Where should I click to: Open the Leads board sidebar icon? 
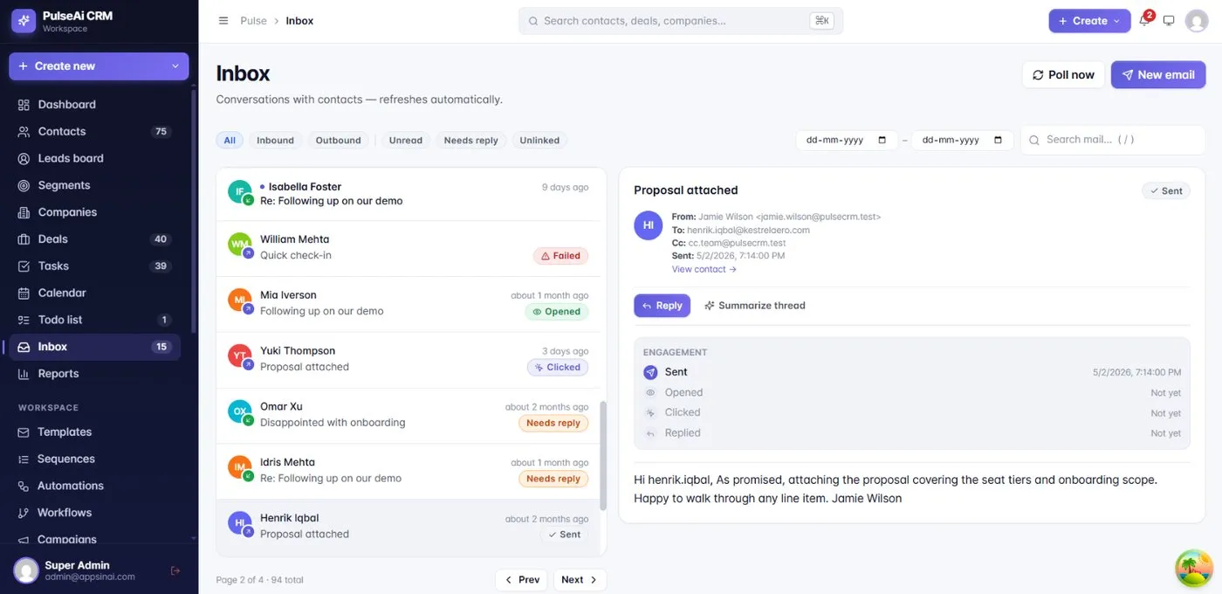pos(24,159)
